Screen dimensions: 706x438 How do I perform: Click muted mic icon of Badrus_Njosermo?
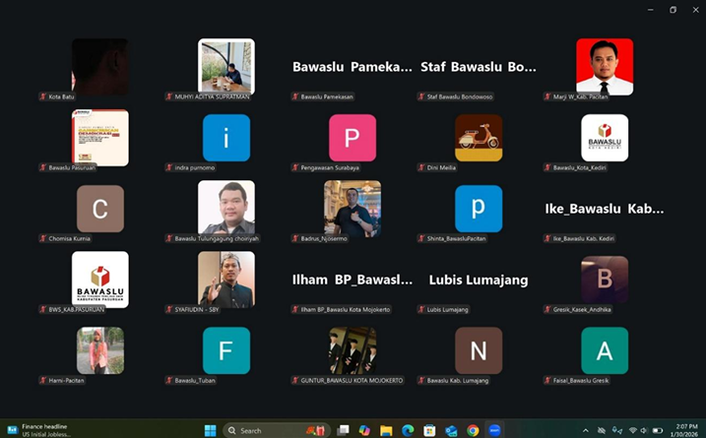coord(295,238)
